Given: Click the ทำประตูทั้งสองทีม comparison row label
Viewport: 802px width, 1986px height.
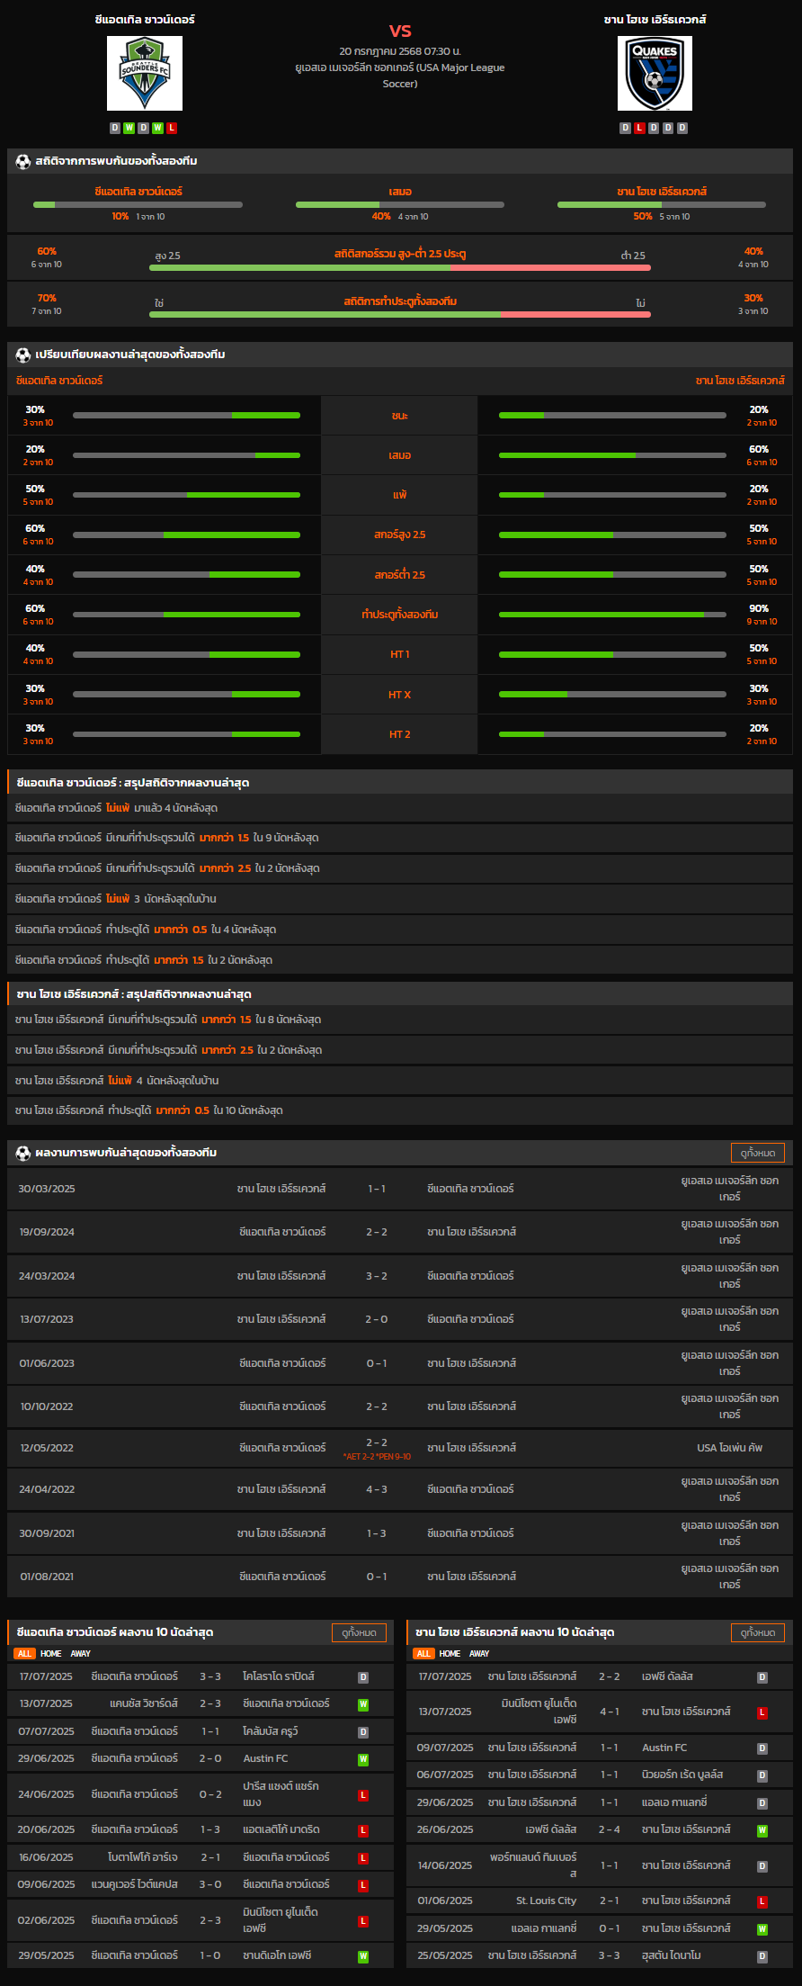Looking at the screenshot, I should tap(400, 615).
